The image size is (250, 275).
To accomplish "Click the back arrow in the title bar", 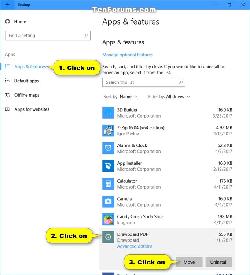I will coord(7,5).
